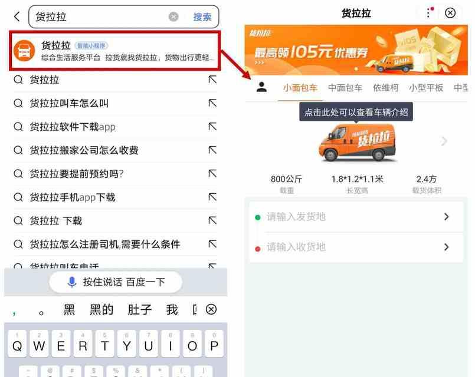Fill arrow icon beside 货拉拉要提前预约吗?
This screenshot has width=475, height=377.
tap(212, 174)
